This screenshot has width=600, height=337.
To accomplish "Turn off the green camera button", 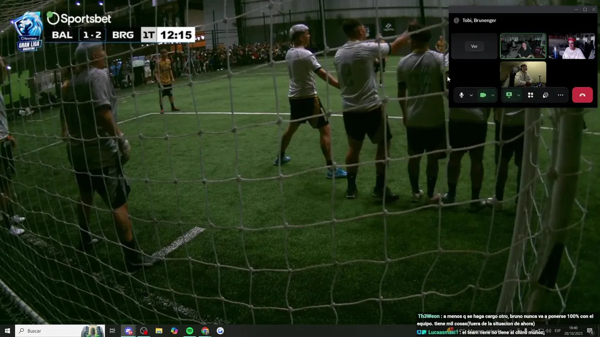I will [x=483, y=95].
